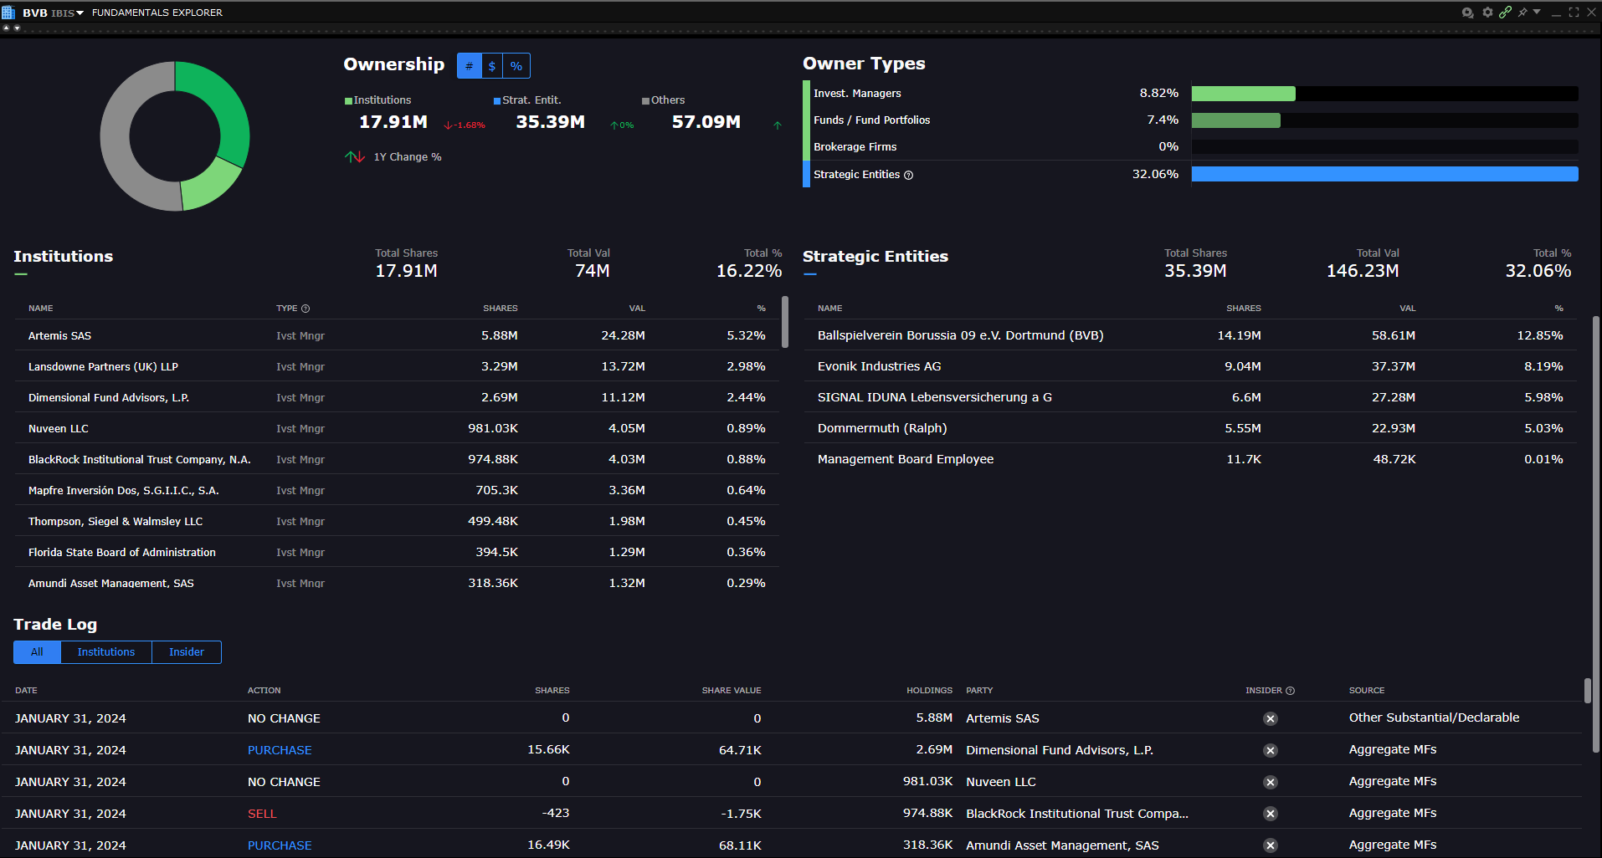Select Management Board Employee row

pos(1190,459)
